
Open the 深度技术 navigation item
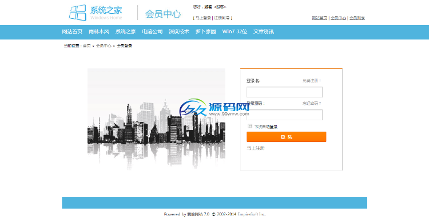coord(179,31)
